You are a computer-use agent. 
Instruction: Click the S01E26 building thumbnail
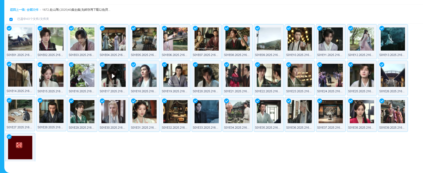(x=393, y=75)
